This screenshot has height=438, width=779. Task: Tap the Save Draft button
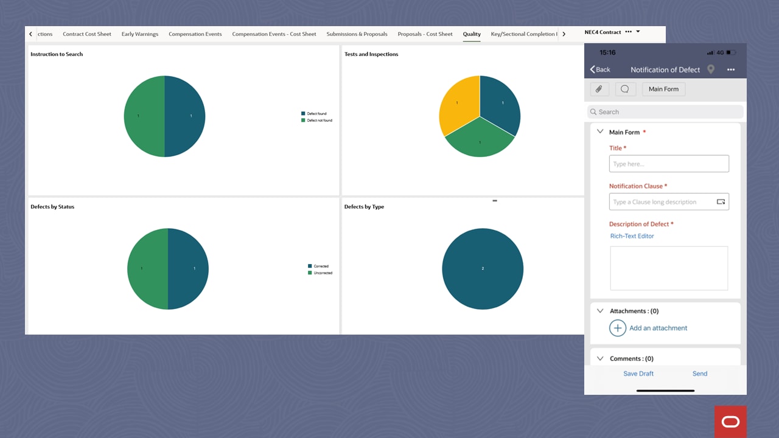[x=638, y=374]
